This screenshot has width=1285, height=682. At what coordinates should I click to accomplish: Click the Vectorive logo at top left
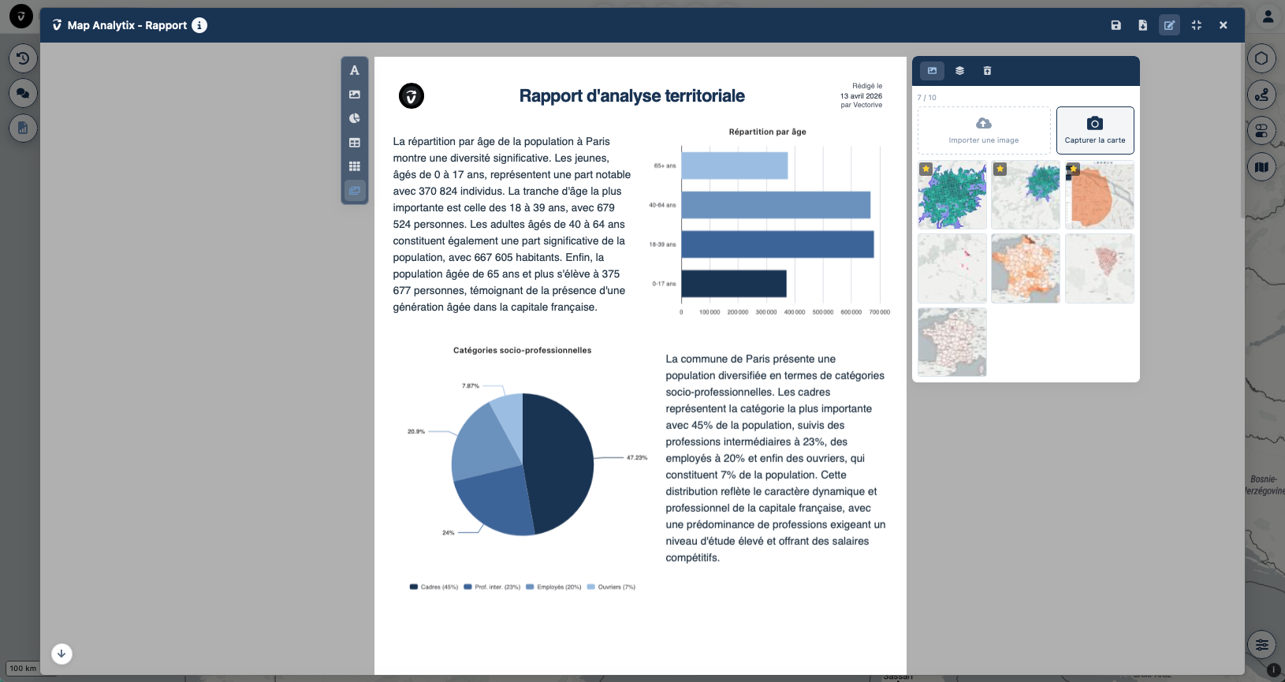click(20, 16)
